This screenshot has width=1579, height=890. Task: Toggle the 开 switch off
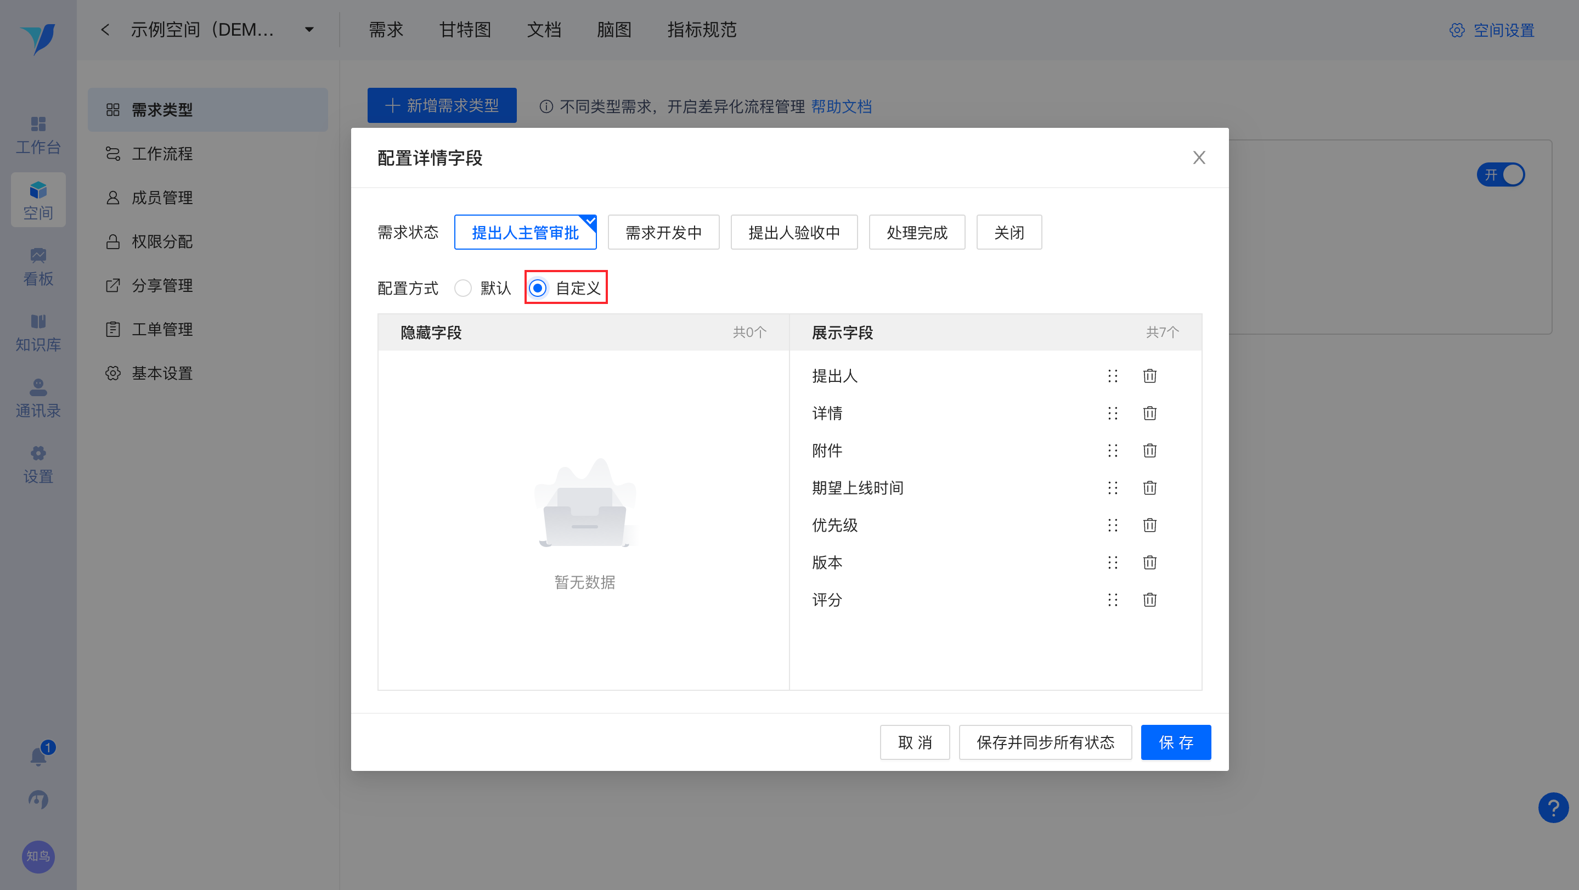pyautogui.click(x=1501, y=174)
